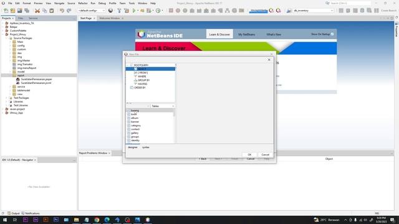Click the database connection icon beside db_inventory

tap(289, 11)
